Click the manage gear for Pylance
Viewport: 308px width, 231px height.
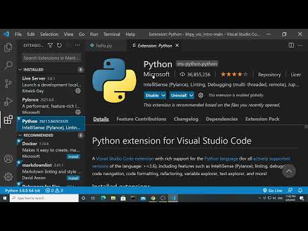78,112
